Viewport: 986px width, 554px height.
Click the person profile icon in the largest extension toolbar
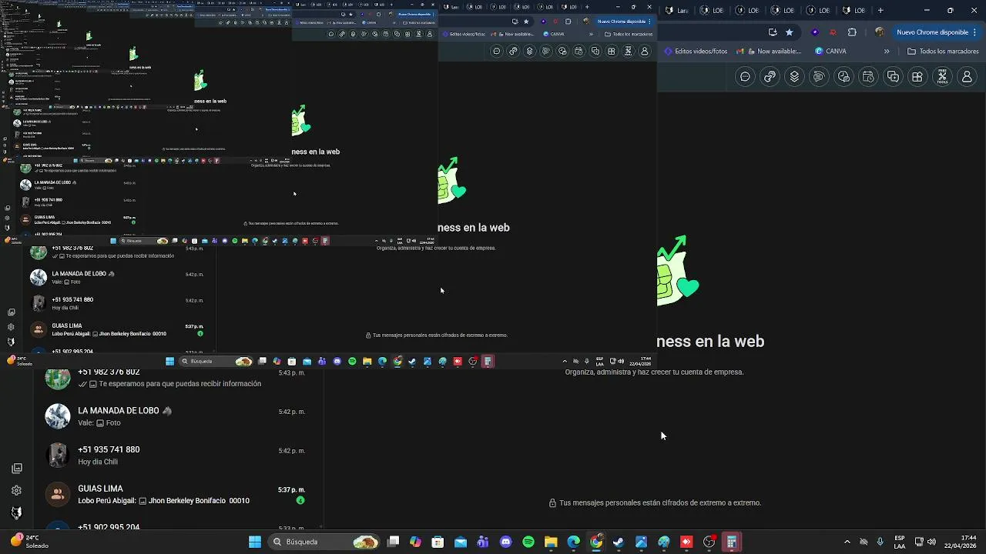pyautogui.click(x=967, y=77)
